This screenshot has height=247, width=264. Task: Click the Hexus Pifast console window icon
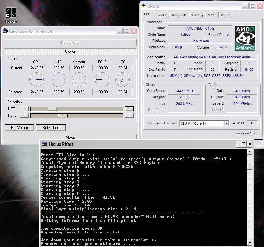[x=44, y=144]
